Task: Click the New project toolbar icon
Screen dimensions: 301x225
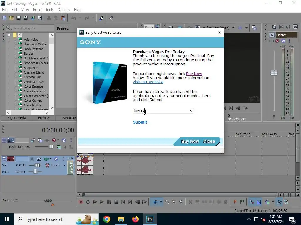Action: click(x=4, y=18)
